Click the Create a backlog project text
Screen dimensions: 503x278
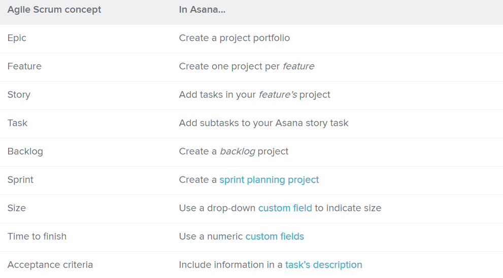[233, 151]
